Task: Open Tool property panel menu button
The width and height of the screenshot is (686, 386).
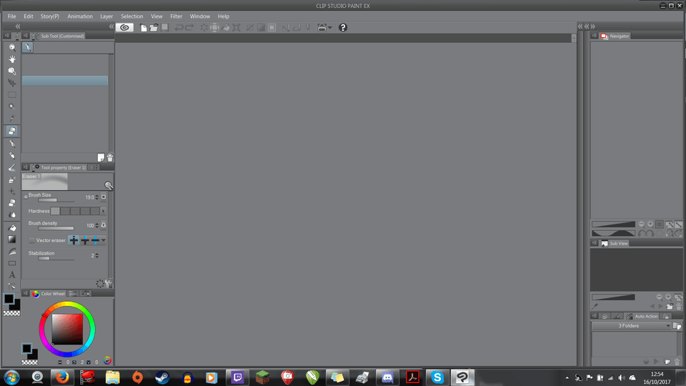Action: 26,167
